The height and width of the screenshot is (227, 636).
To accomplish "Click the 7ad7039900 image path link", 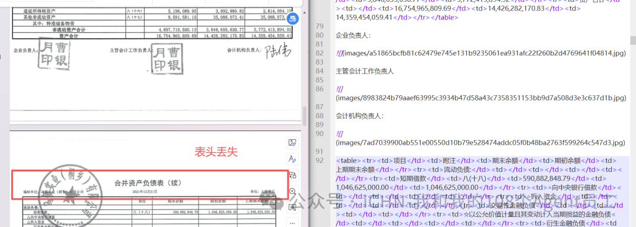I will (480, 143).
